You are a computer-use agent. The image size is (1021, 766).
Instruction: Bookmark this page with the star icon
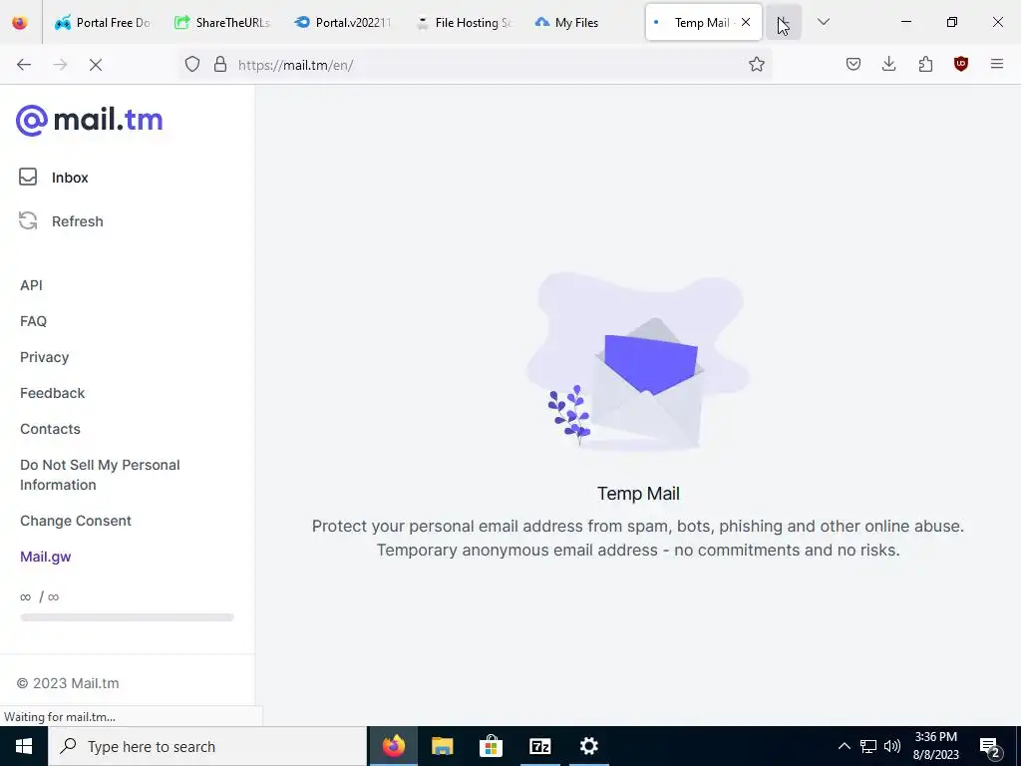pyautogui.click(x=756, y=64)
